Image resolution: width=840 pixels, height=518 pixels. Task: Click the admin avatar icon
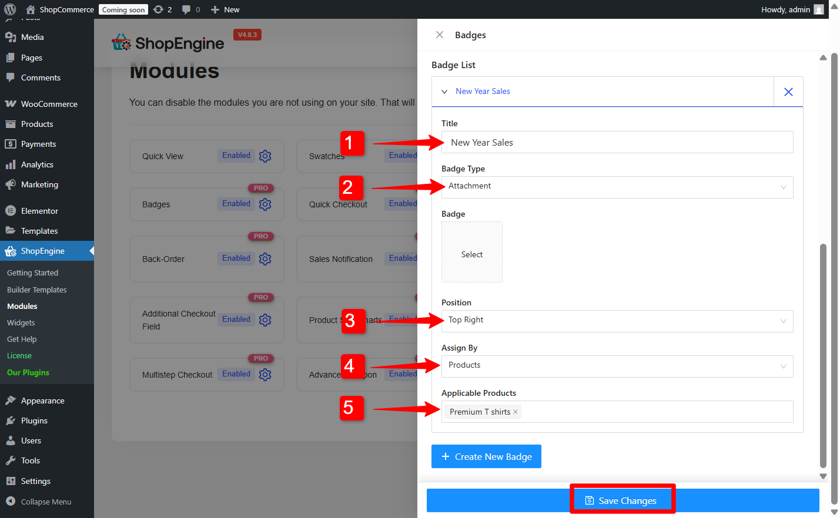click(818, 9)
